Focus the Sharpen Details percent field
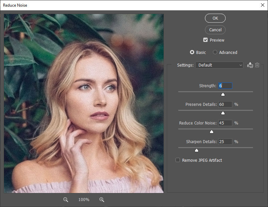The height and width of the screenshot is (207, 268). pos(225,141)
